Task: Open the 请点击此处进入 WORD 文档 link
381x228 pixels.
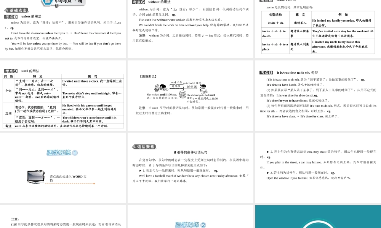Action: (x=68, y=178)
